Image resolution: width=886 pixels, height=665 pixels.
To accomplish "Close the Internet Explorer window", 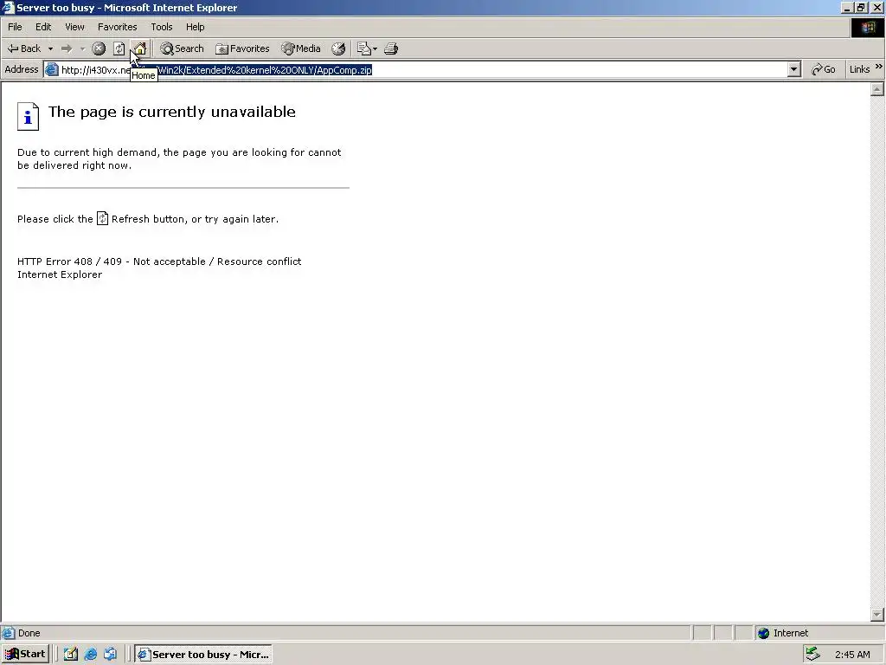I will [877, 7].
